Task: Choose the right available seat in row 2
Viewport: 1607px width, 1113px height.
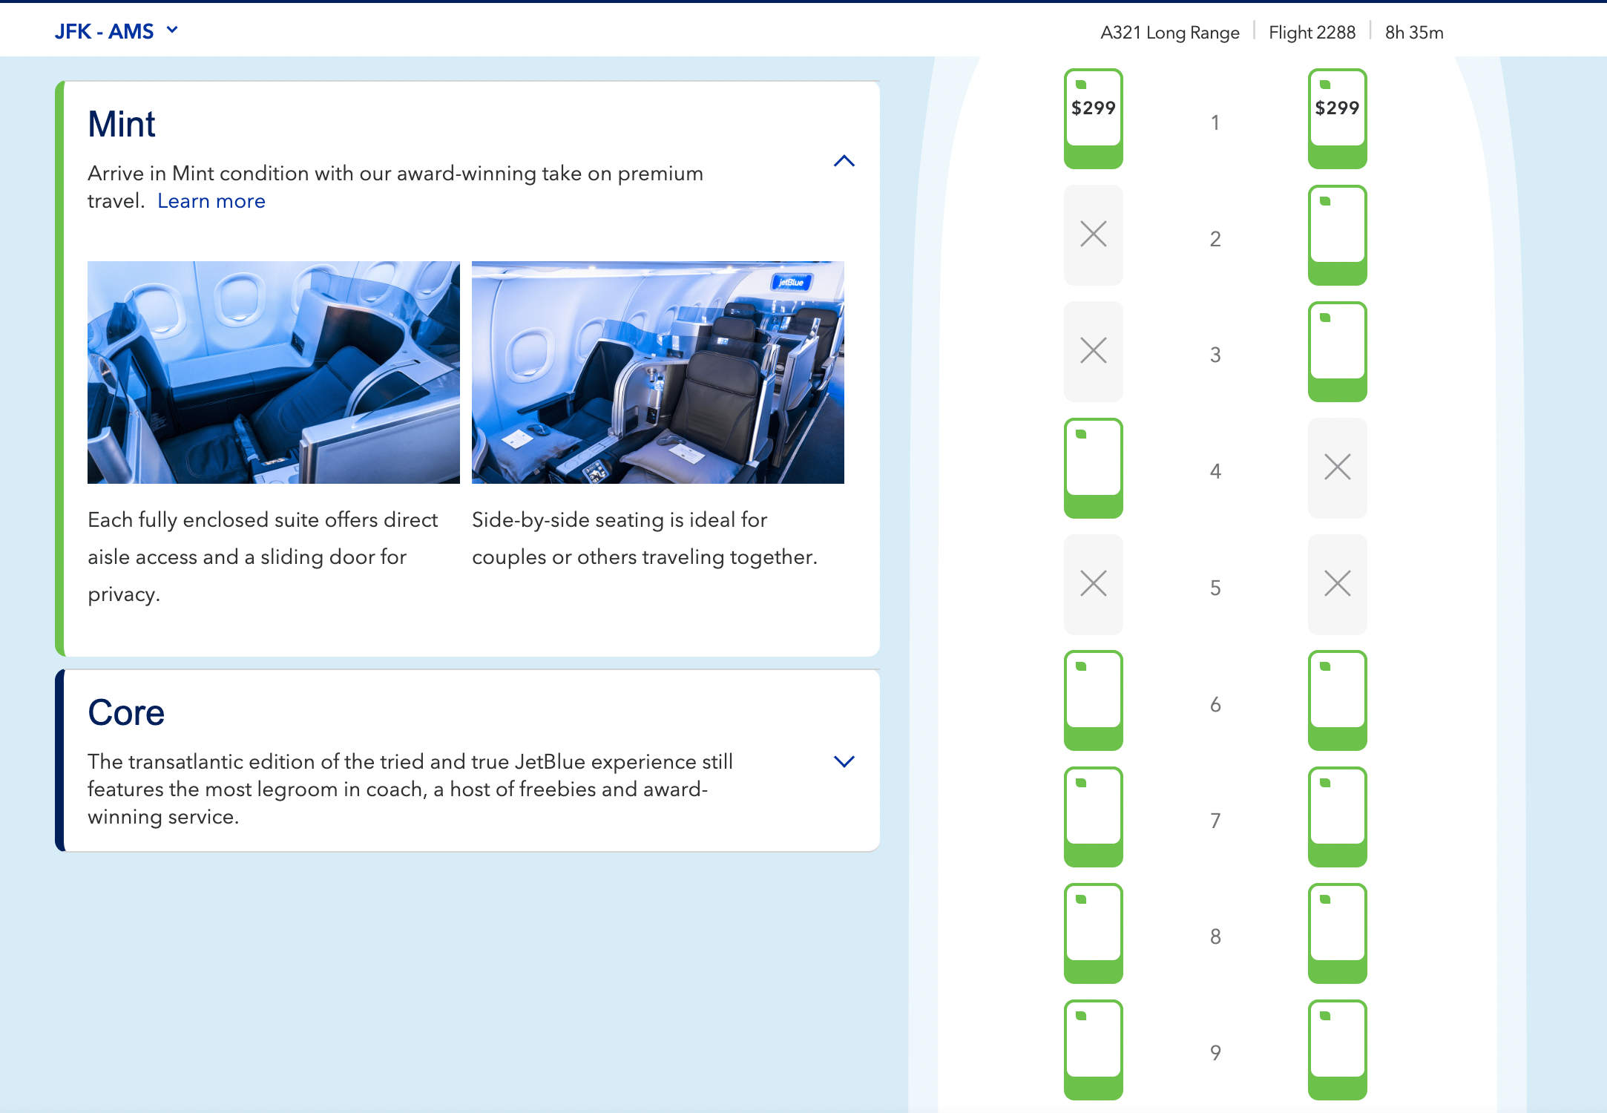Action: 1337,235
